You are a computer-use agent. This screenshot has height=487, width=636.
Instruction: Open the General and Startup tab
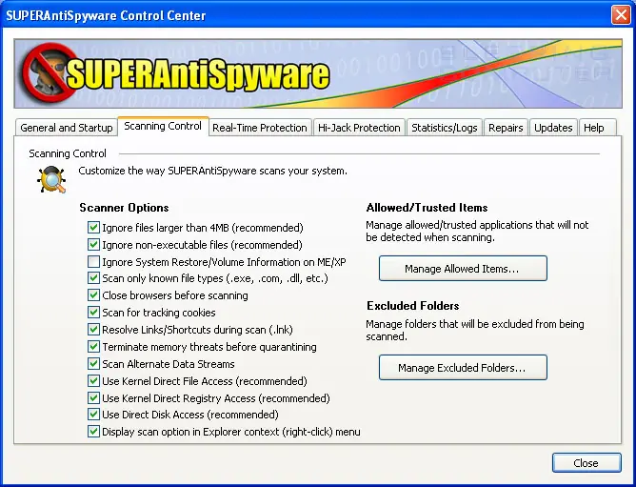(x=66, y=128)
